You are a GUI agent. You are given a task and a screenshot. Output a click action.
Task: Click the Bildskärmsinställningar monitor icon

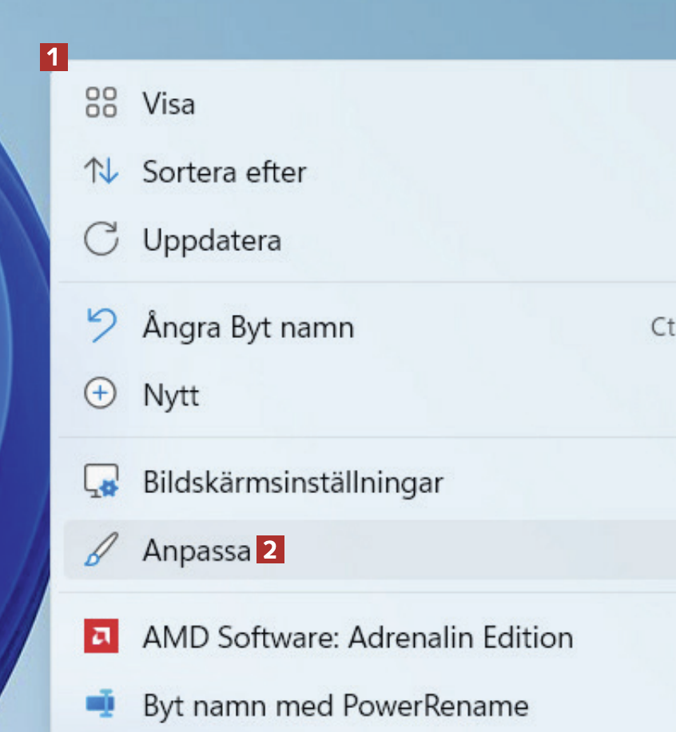pos(101,482)
